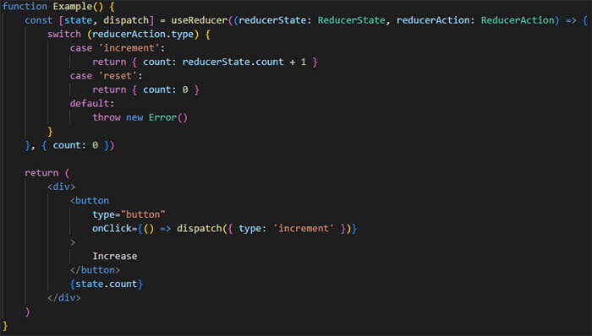
Task: Click the opening '<button' tag
Action: (90, 201)
